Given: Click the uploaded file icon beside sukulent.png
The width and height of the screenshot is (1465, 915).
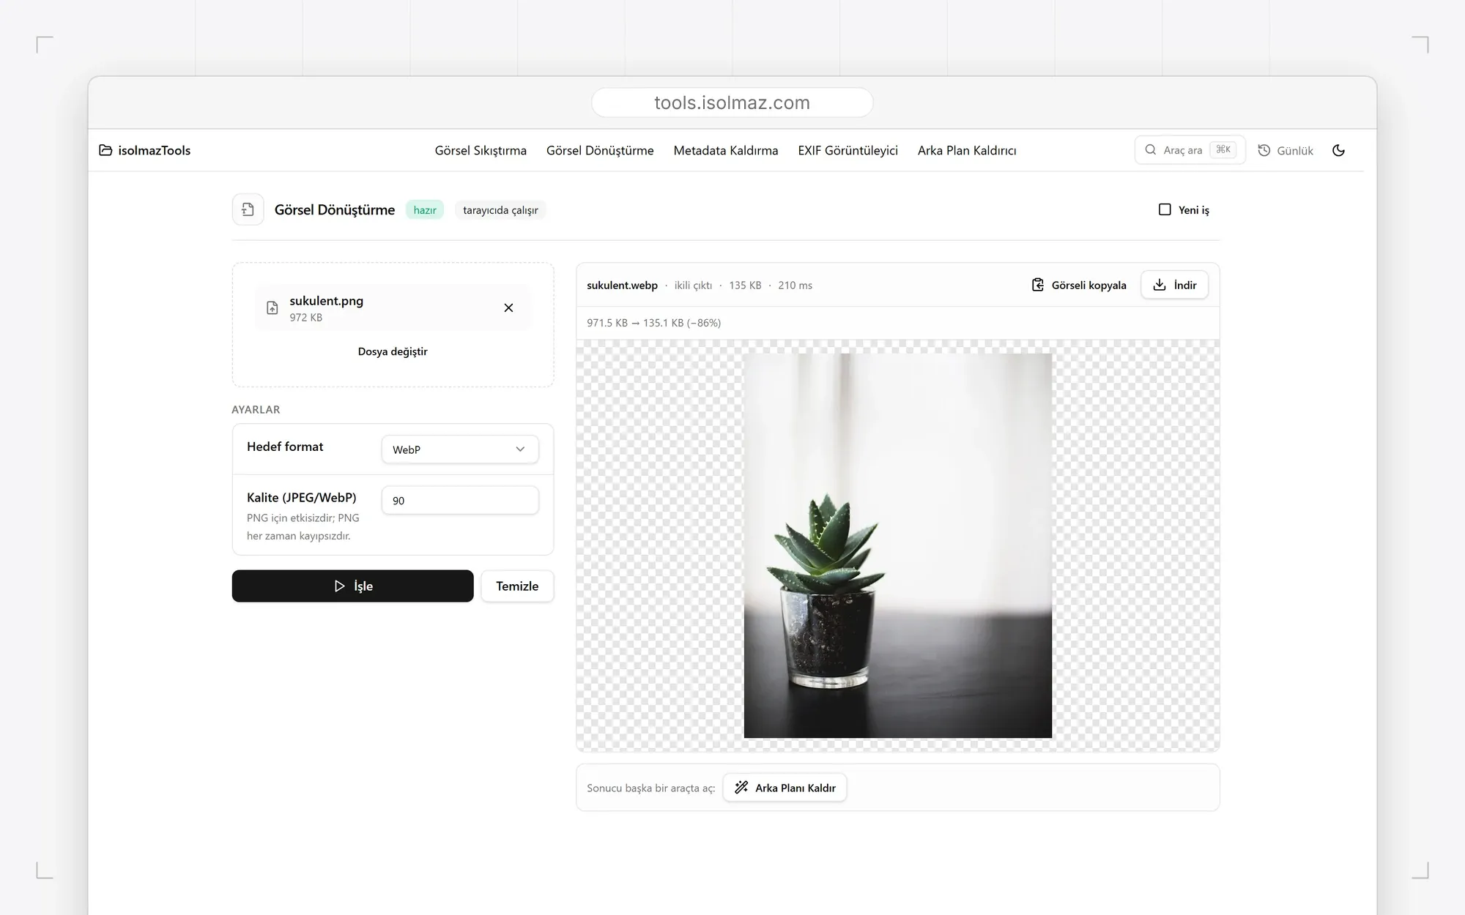Looking at the screenshot, I should tap(272, 308).
